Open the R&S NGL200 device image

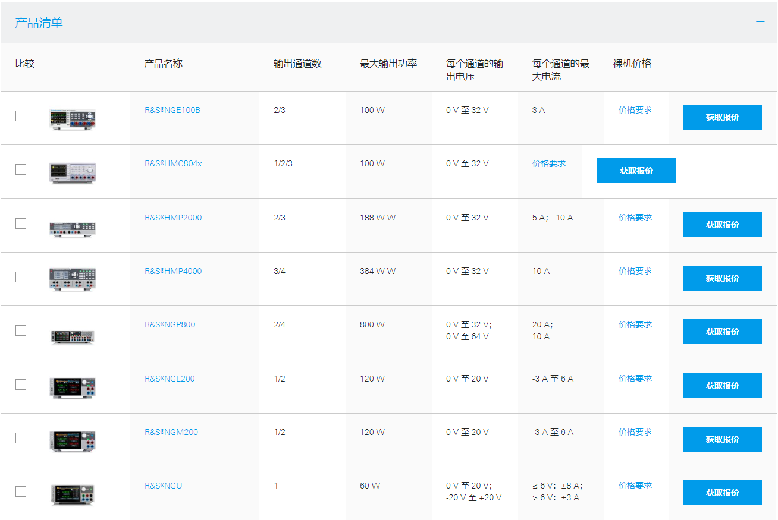(72, 387)
